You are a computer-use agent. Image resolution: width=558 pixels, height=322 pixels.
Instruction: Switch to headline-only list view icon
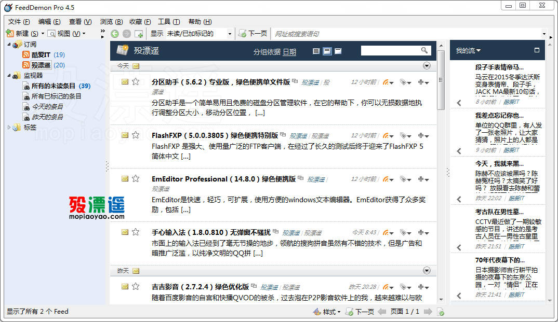pos(316,51)
